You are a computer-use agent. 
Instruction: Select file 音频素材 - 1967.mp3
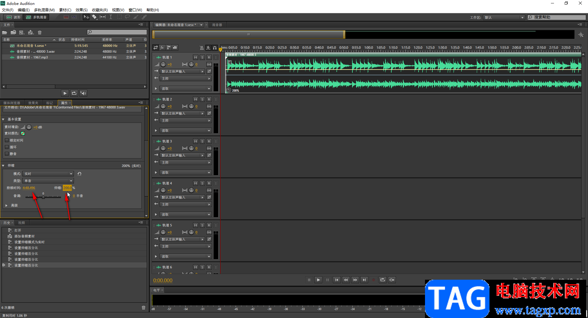[74, 57]
